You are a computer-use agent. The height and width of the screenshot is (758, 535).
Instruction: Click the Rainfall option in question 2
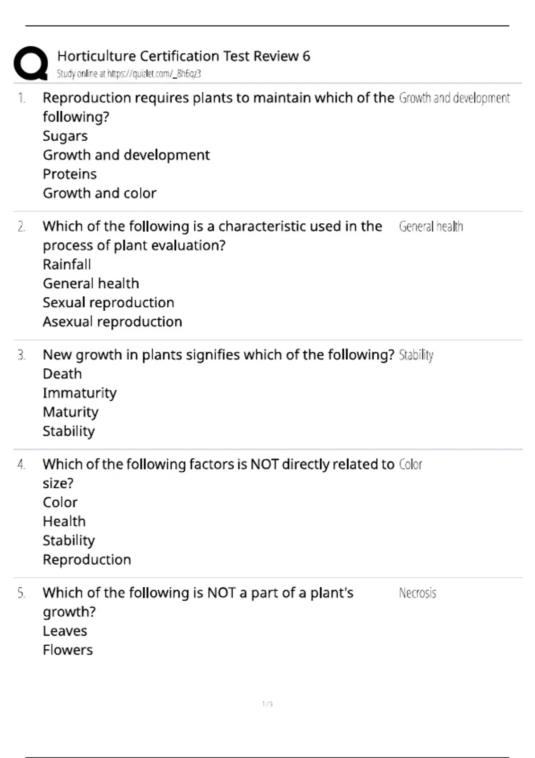[x=67, y=264]
